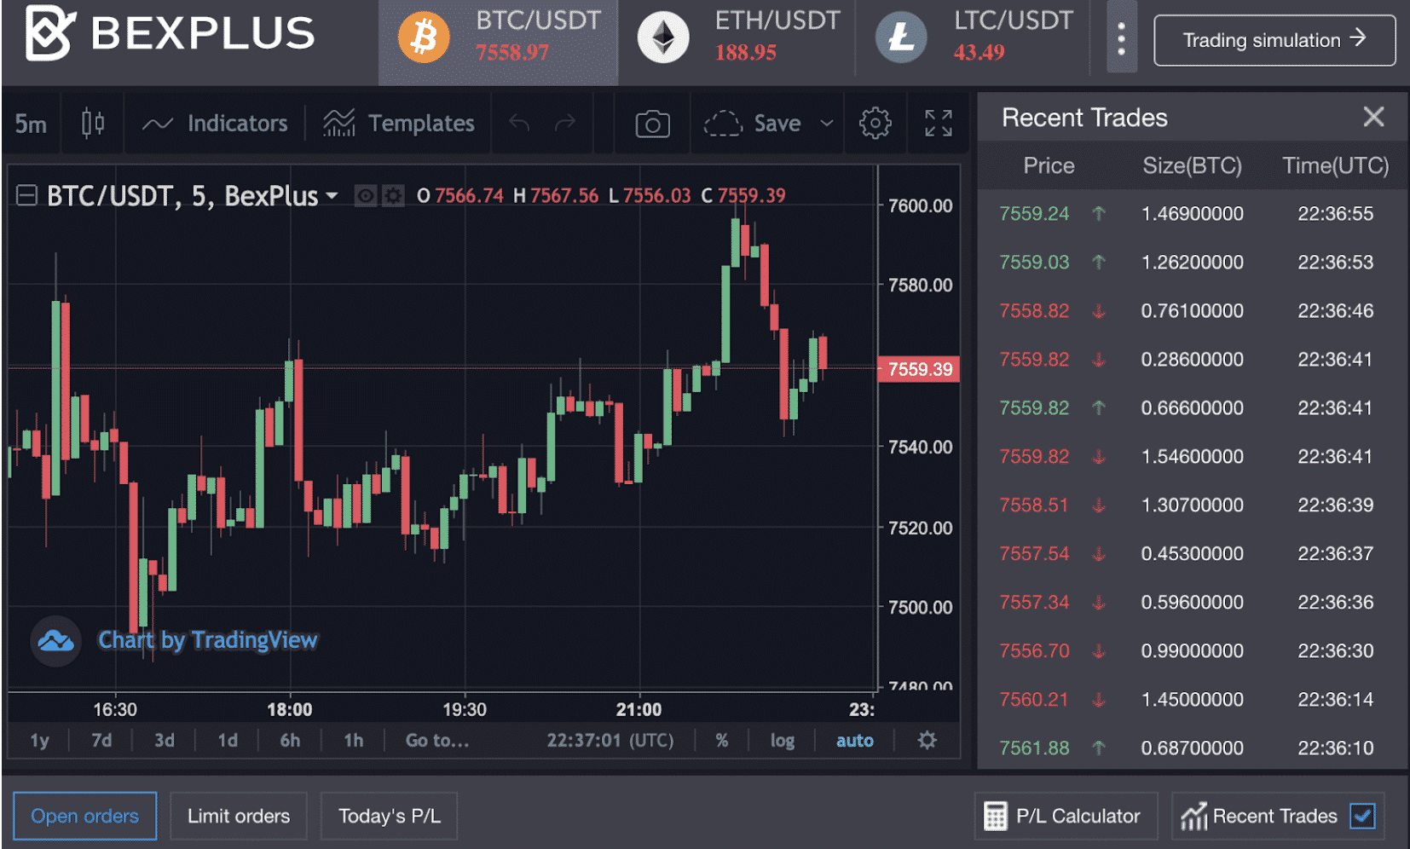
Task: Select the 7559.24 trade price
Action: (x=1034, y=213)
